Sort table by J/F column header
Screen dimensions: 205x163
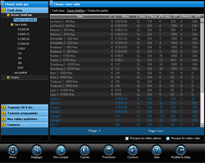coord(175,17)
